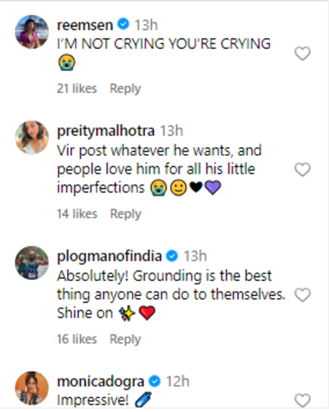The width and height of the screenshot is (329, 412).
Task: View the 21 likes on reemsen's comment
Action: point(77,88)
